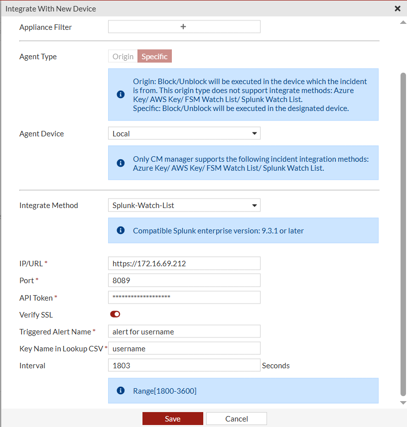Click the info icon about CM manager methods
Viewport: 407px width, 427px height.
pos(120,163)
